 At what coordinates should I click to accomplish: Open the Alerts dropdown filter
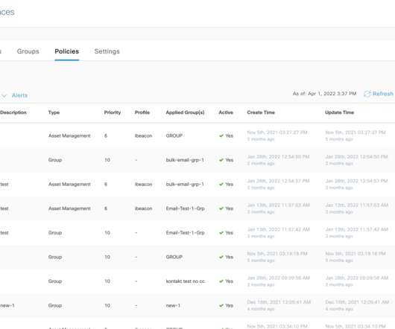pyautogui.click(x=19, y=95)
